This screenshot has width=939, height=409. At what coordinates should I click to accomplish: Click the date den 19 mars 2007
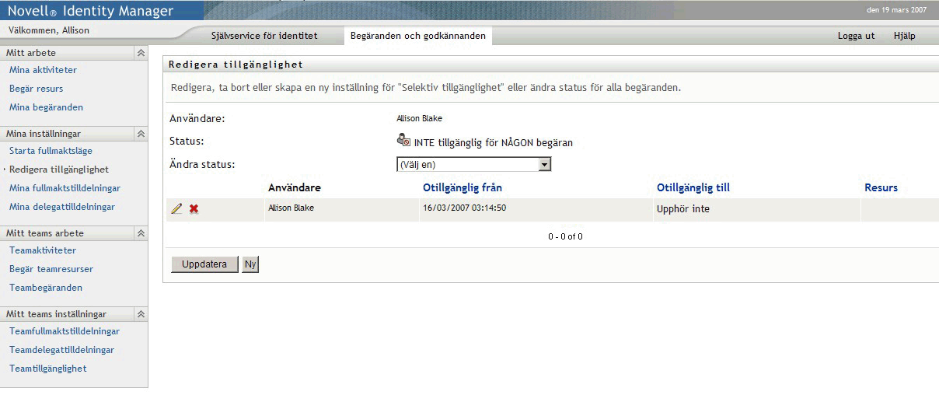[896, 10]
